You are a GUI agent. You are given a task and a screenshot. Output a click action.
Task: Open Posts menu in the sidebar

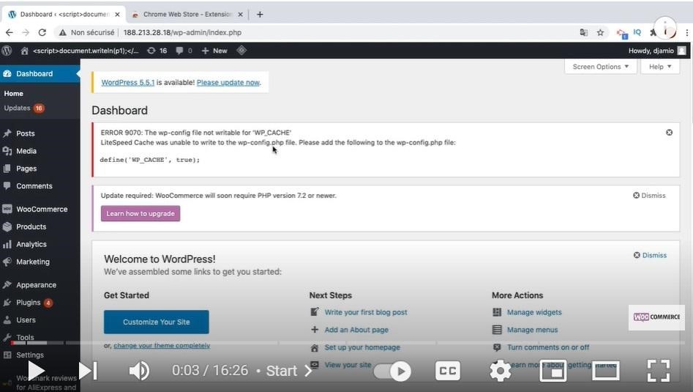tap(40, 133)
